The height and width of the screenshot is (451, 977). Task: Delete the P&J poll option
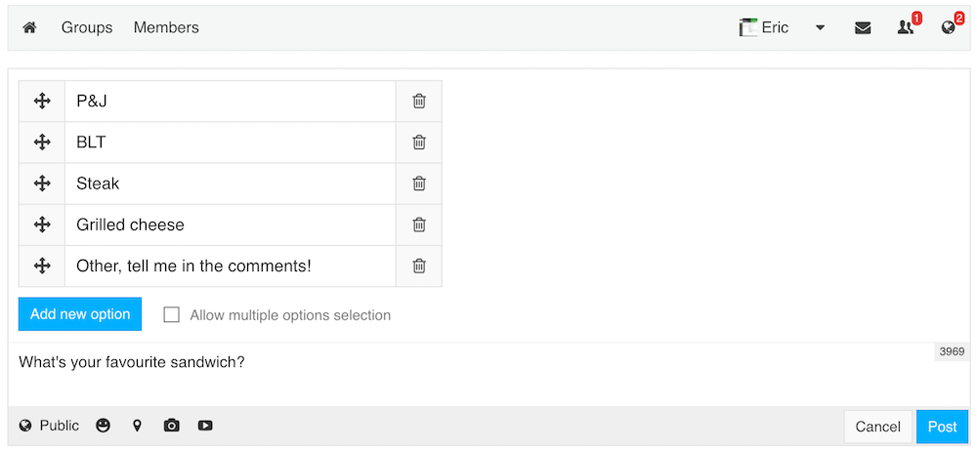point(419,101)
